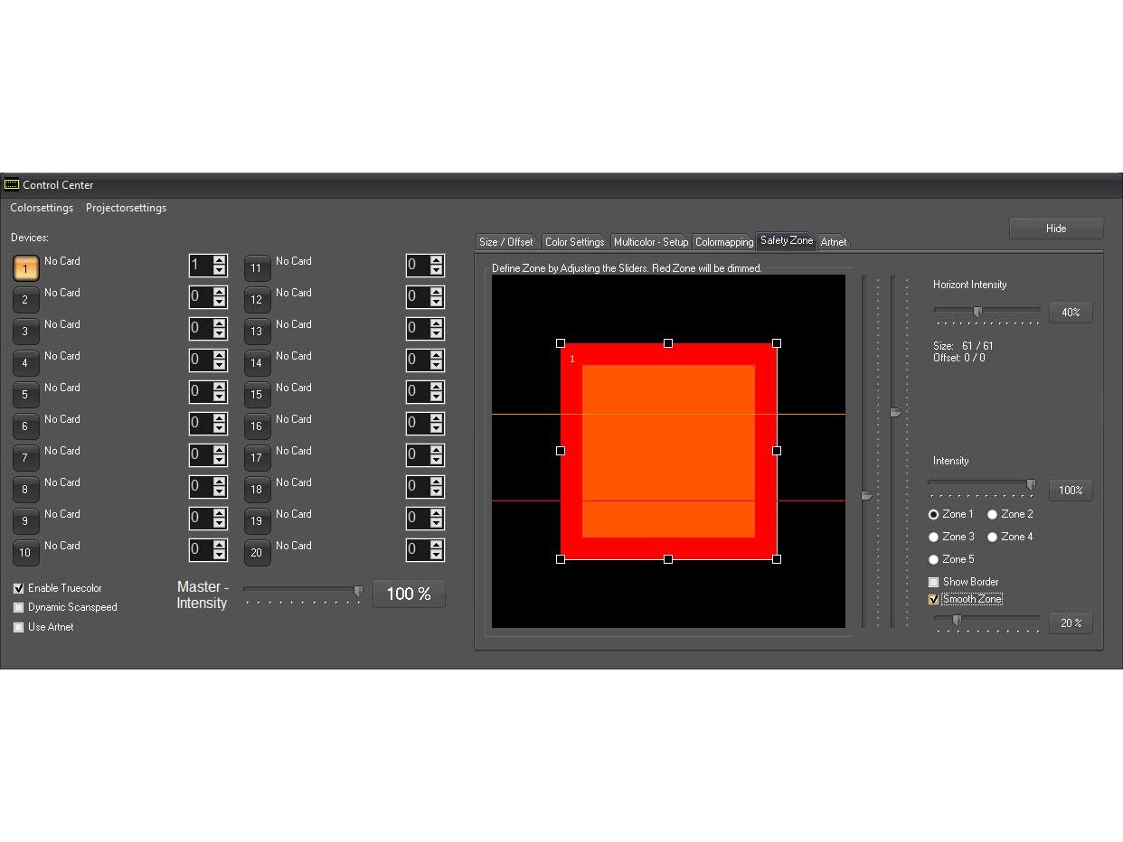1123x842 pixels.
Task: Select the Zone 3 radio button
Action: (x=934, y=537)
